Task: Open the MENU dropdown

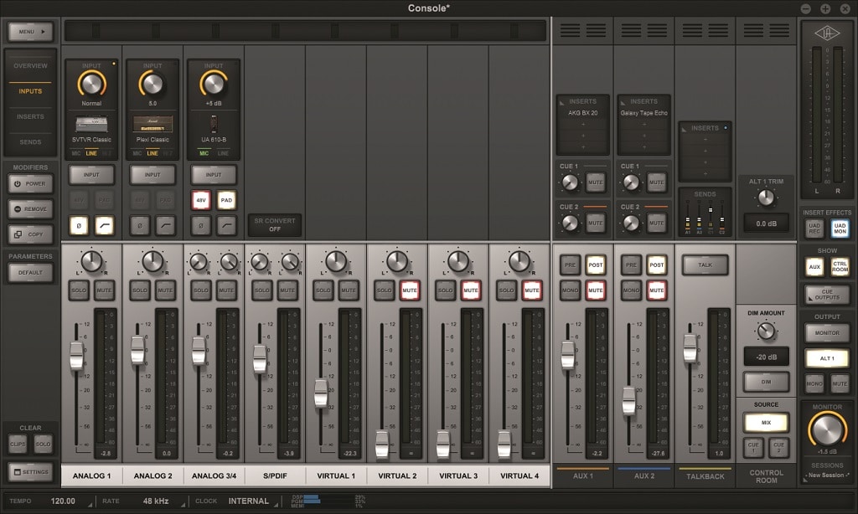Action: coord(31,32)
